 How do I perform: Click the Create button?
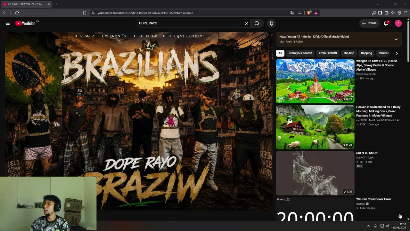369,23
